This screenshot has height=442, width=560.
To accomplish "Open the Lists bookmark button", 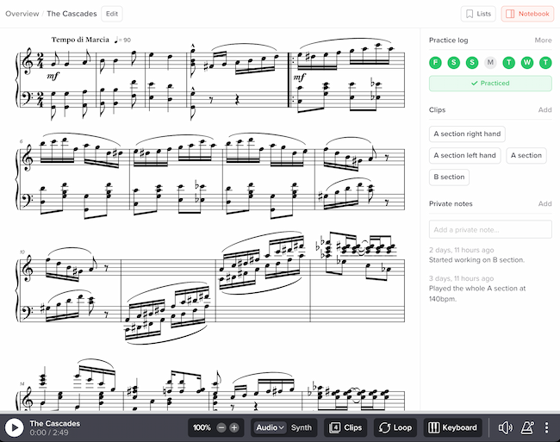I will tap(478, 14).
